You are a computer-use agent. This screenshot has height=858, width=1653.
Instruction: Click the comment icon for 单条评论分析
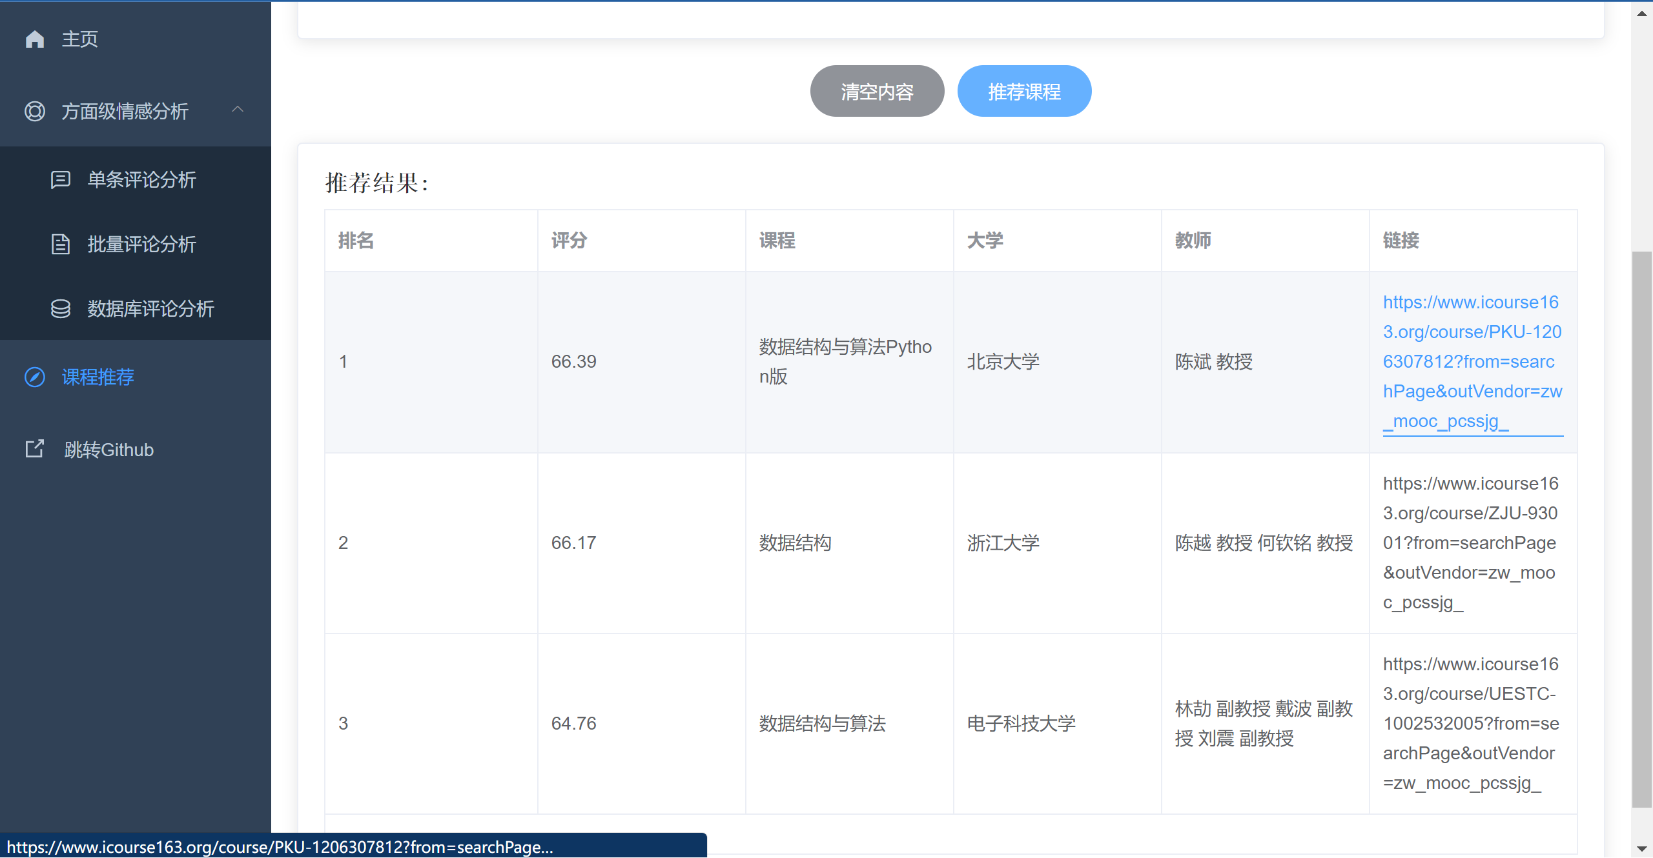tap(61, 179)
